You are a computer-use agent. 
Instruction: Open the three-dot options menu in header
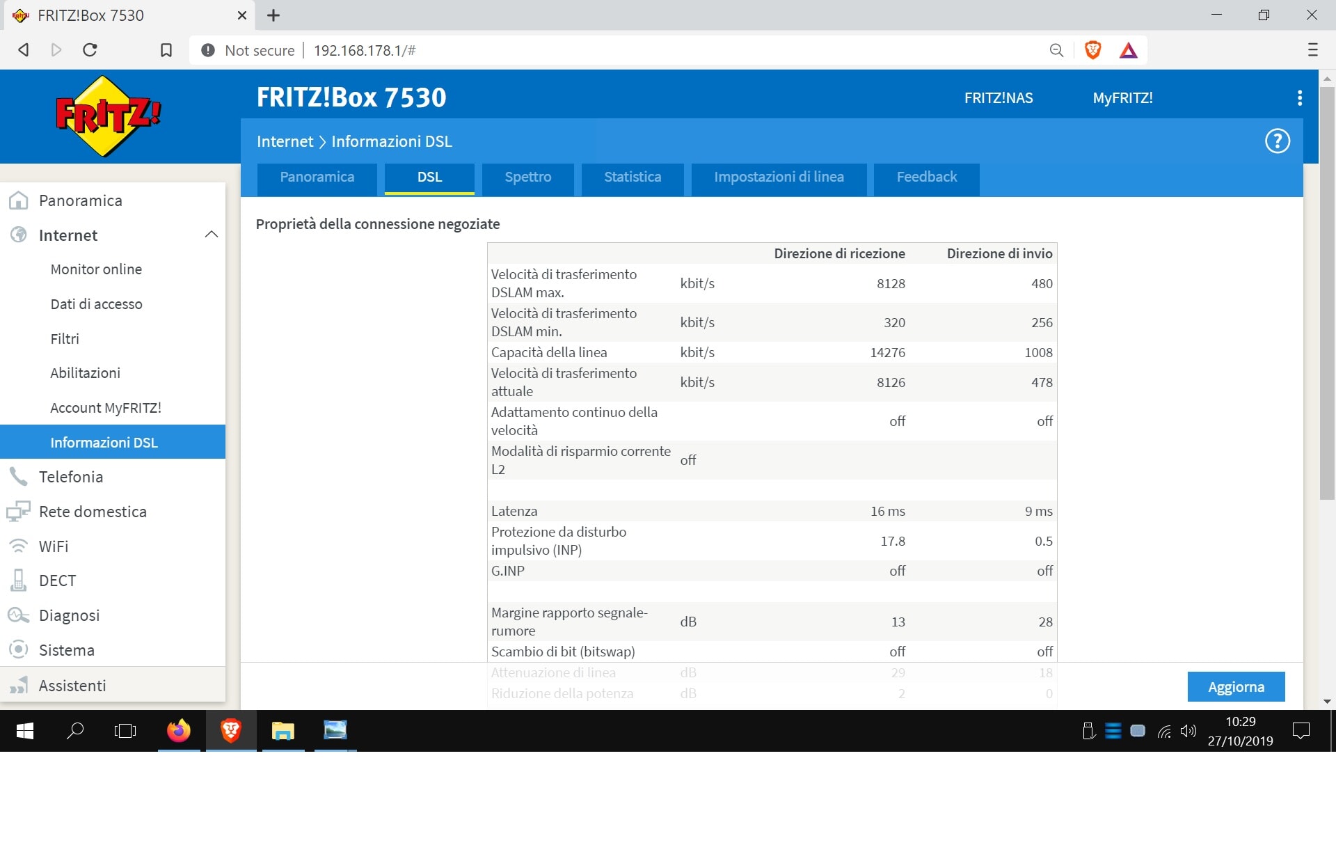tap(1299, 98)
